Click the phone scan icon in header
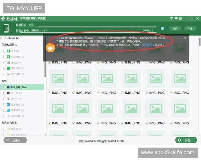This screenshot has height=161, width=201. tap(7, 28)
